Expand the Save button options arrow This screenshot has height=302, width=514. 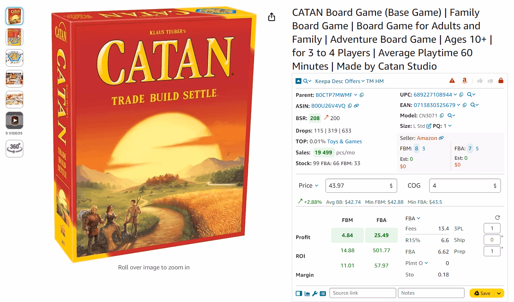[x=499, y=293]
